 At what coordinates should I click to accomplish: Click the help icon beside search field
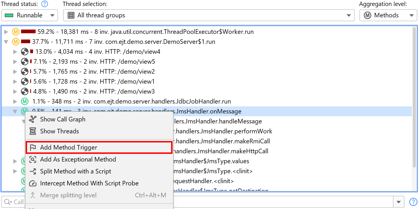click(x=413, y=202)
